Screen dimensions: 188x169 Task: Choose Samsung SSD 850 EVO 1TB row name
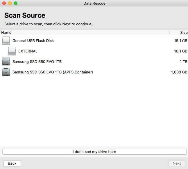[37, 61]
